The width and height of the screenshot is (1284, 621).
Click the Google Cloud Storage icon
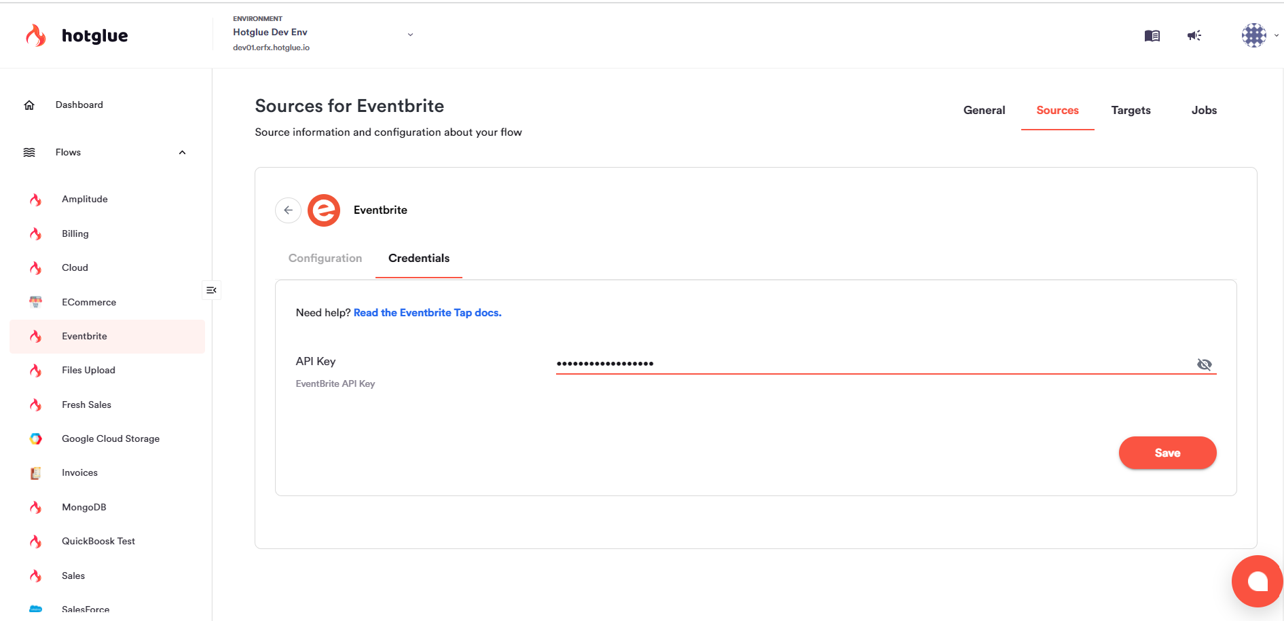click(36, 439)
